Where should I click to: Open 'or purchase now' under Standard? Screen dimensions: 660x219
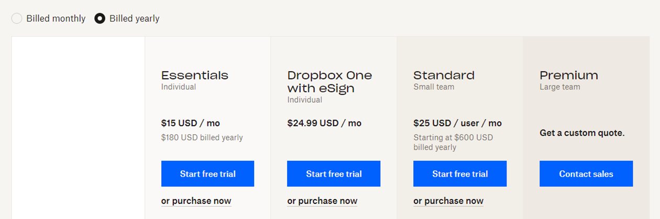(448, 201)
